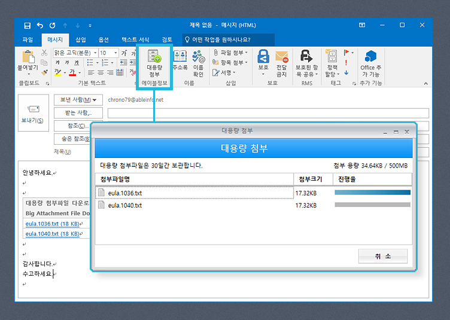This screenshot has height=320, width=450.
Task: Switch to the 삽입 ribbon tab
Action: point(81,39)
